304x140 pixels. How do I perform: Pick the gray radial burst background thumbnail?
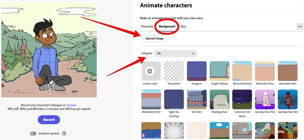(174, 131)
